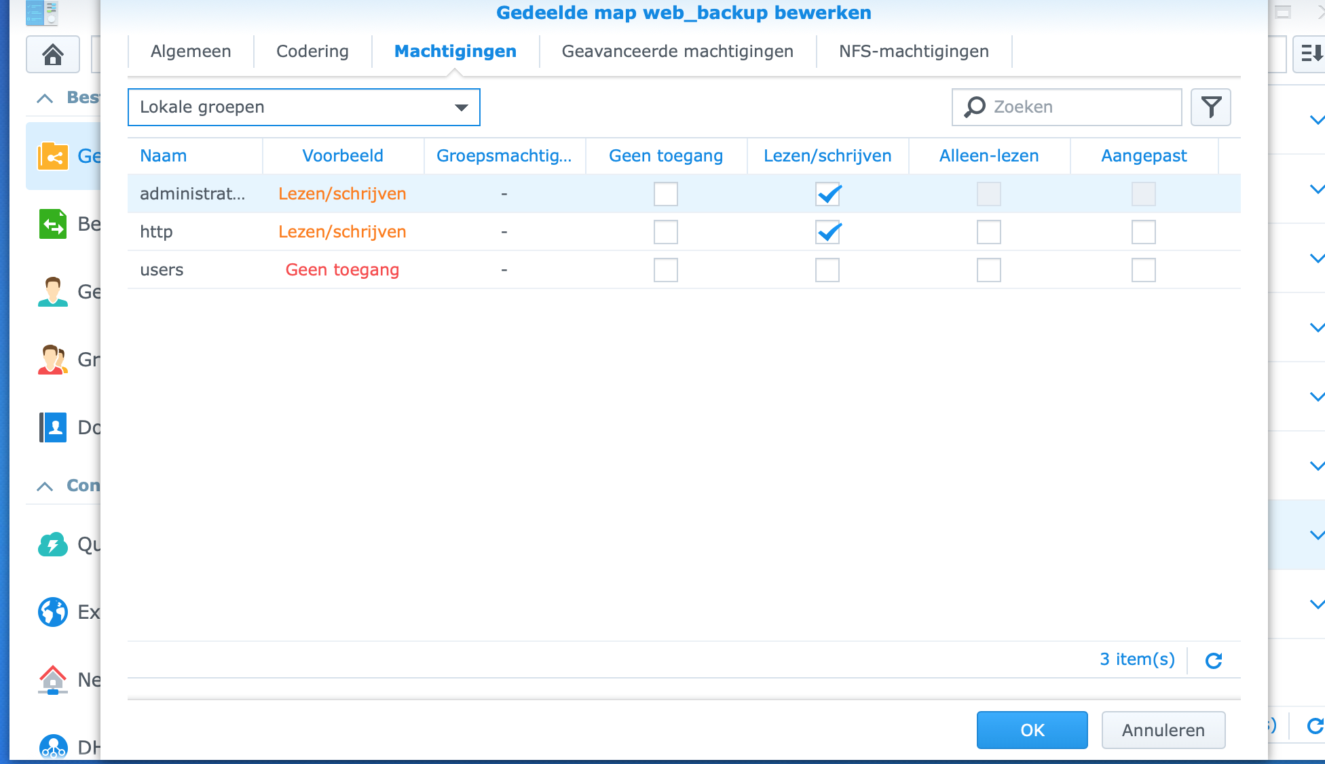Open the green File Services sidebar icon

pyautogui.click(x=53, y=224)
